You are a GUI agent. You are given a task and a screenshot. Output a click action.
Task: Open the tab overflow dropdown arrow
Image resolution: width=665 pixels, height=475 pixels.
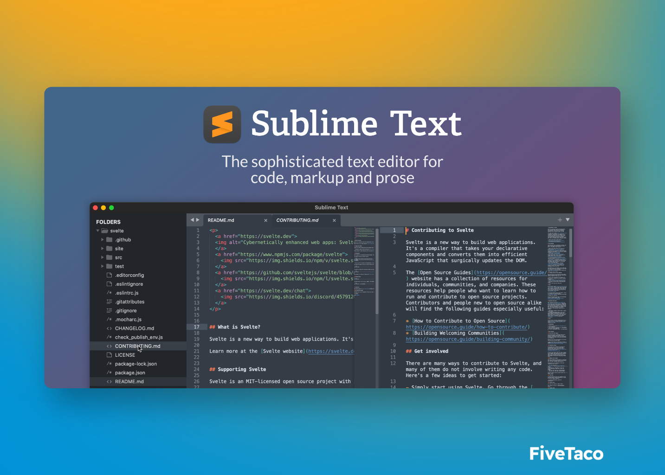click(x=568, y=220)
